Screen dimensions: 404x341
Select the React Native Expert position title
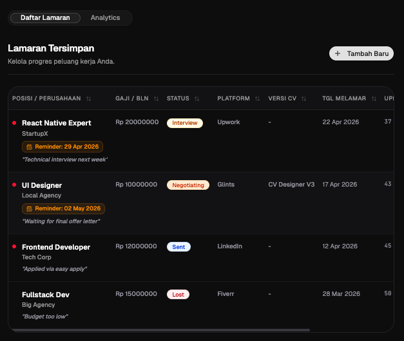click(57, 123)
